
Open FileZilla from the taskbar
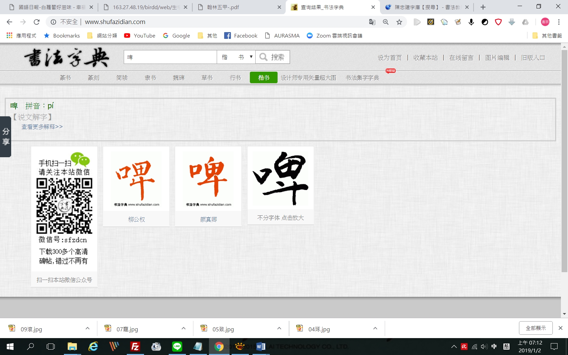(135, 347)
